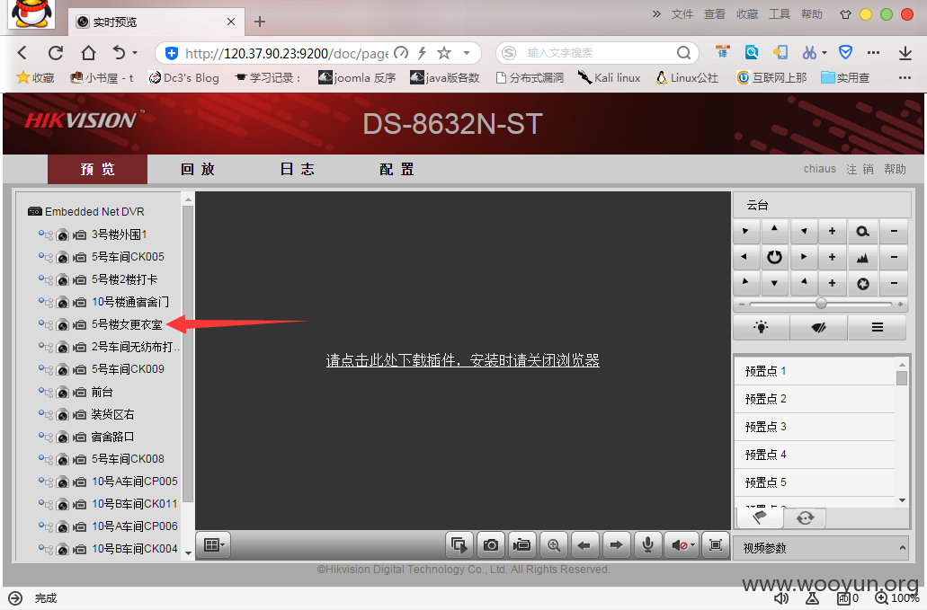Image resolution: width=927 pixels, height=610 pixels.
Task: Click the 注销 logout link
Action: pos(860,170)
